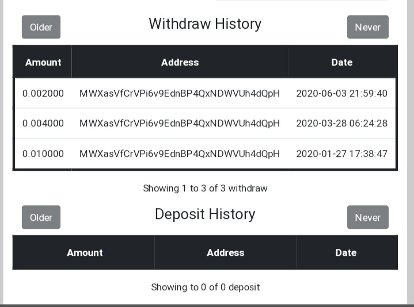Select address in the 2020-03-28 withdraw row
Viewport: 414px width, 307px height.
(x=180, y=124)
